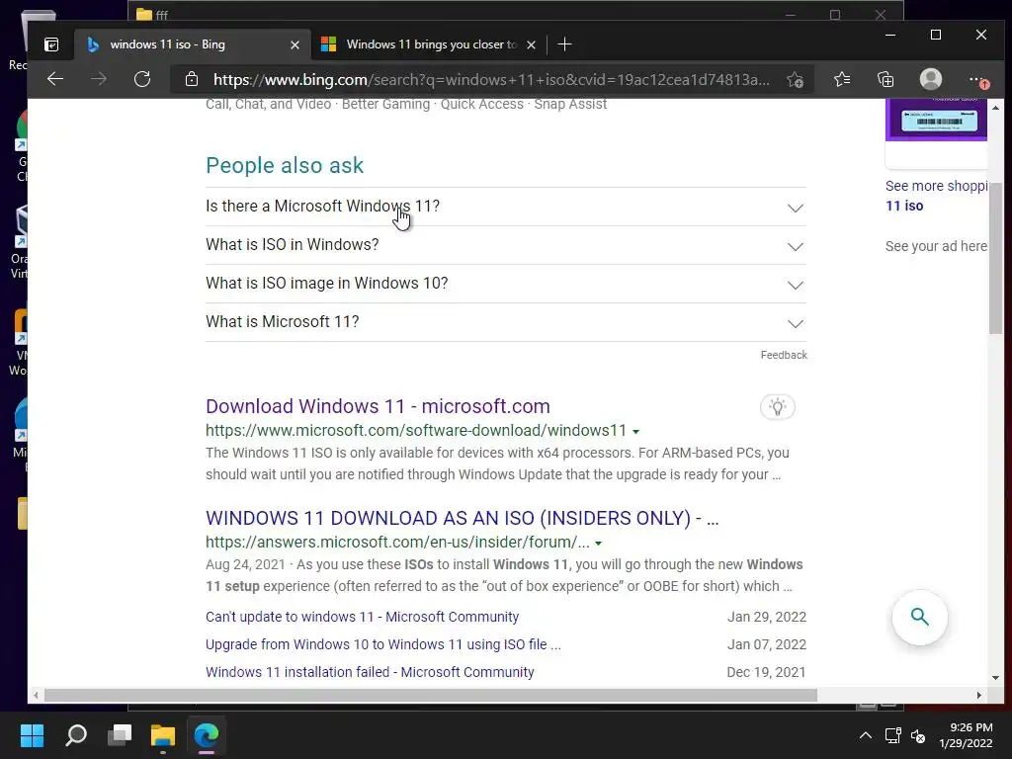This screenshot has height=759, width=1012.
Task: Open 'Upgrade from Windows 10 to Windows 11' link
Action: [383, 644]
